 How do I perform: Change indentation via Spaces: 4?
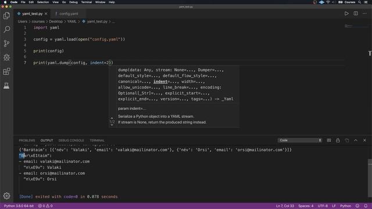[306, 206]
